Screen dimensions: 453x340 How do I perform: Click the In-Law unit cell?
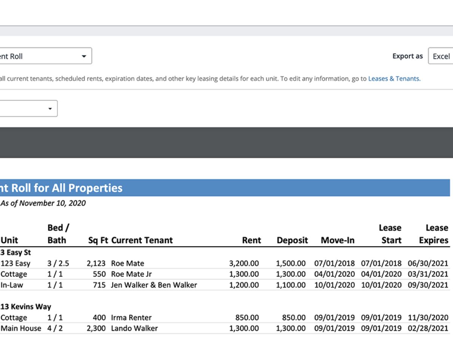point(12,285)
